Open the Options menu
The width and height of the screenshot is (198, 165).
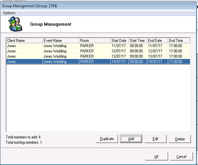9,13
